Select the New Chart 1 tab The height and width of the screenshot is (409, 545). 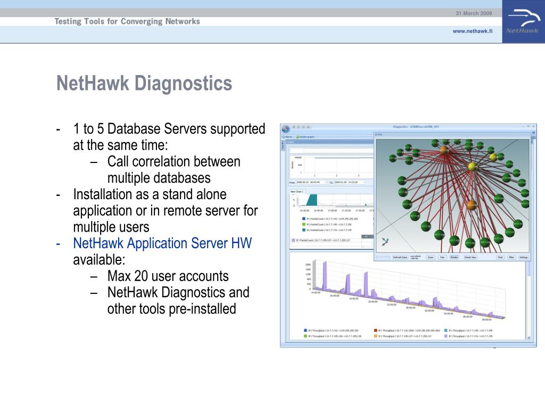click(x=297, y=192)
